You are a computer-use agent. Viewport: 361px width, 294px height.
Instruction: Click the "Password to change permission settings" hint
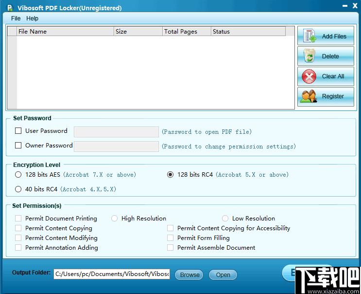point(229,147)
